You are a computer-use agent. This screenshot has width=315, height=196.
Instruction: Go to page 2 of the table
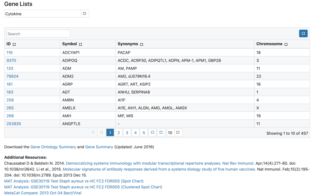118,133
